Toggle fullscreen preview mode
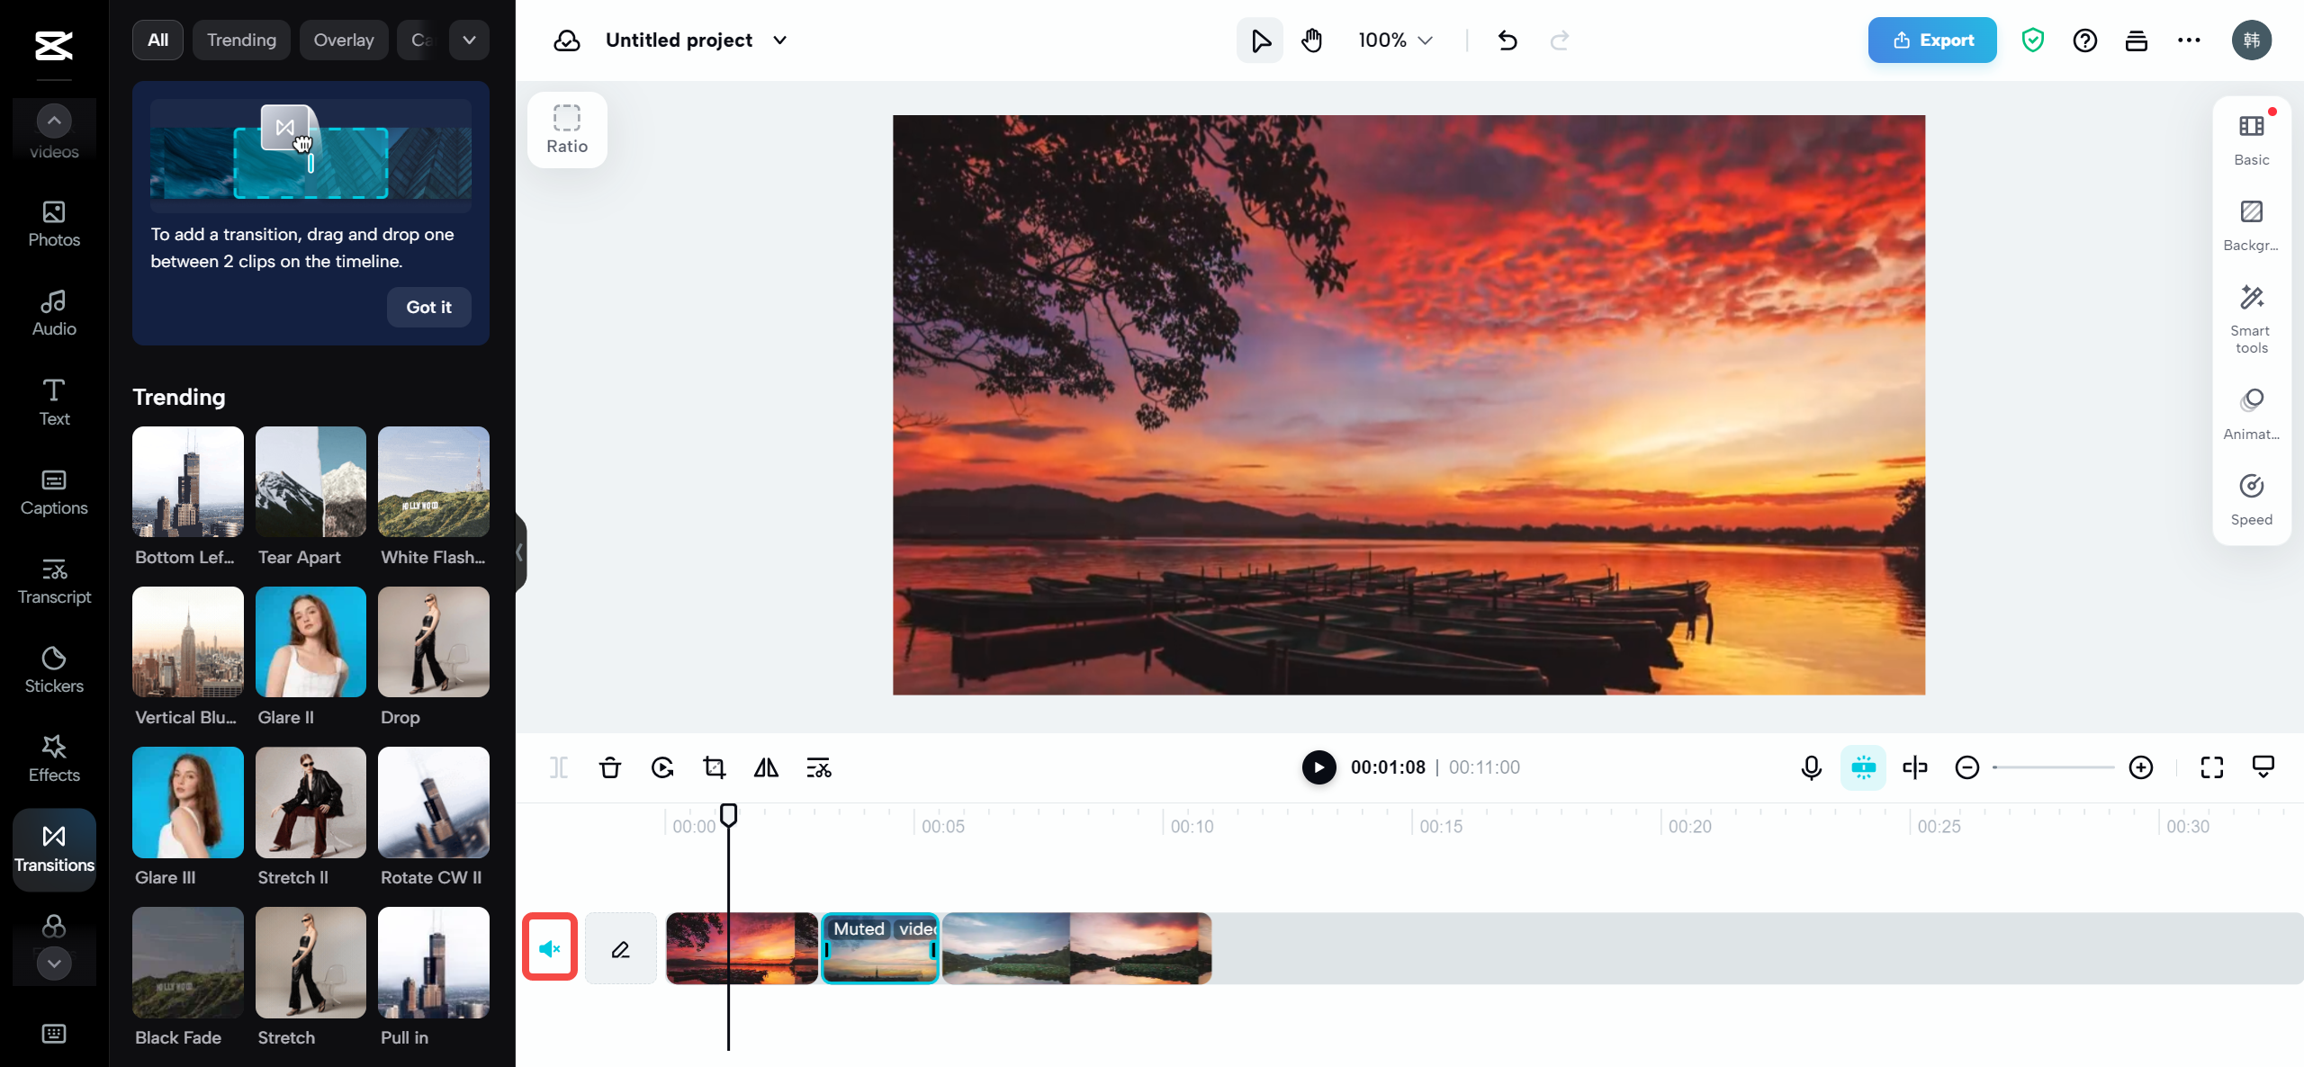Screen dimensions: 2304x1067 [2211, 767]
